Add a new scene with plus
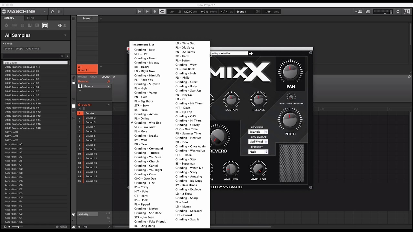The width and height of the screenshot is (413, 232). click(101, 18)
